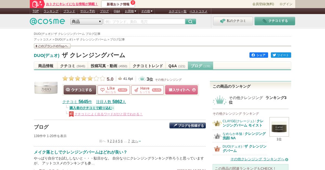
Task: Click the crown icon beside 3位
Action: point(142,79)
